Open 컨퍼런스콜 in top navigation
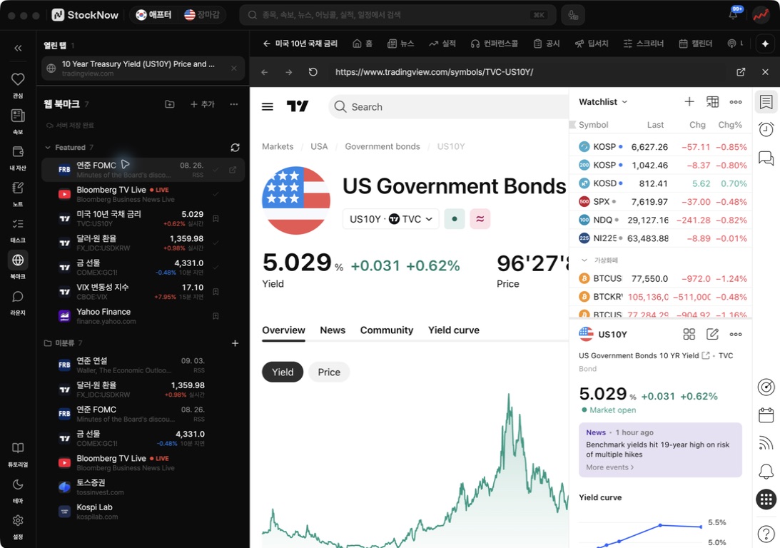 point(495,44)
